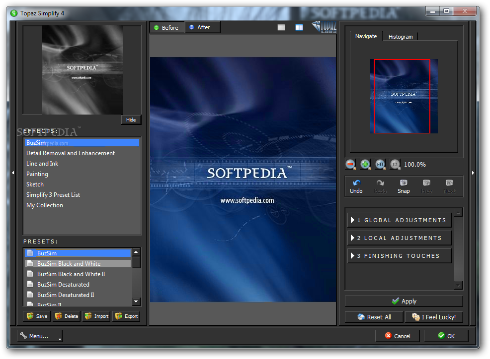The height and width of the screenshot is (359, 490).
Task: Select Simplify 3 Preset List
Action: (x=82, y=195)
